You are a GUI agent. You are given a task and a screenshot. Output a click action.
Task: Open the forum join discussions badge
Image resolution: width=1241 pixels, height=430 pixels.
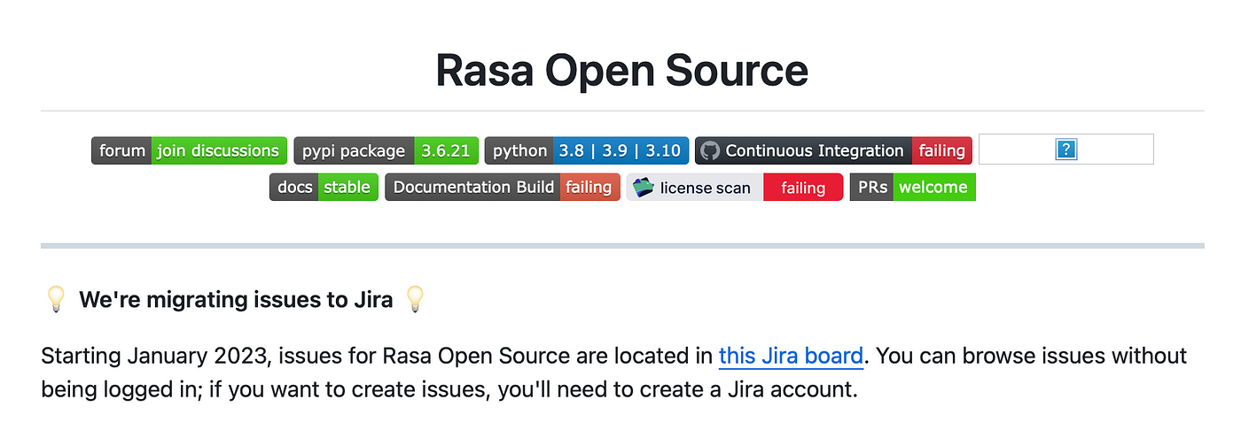point(190,150)
